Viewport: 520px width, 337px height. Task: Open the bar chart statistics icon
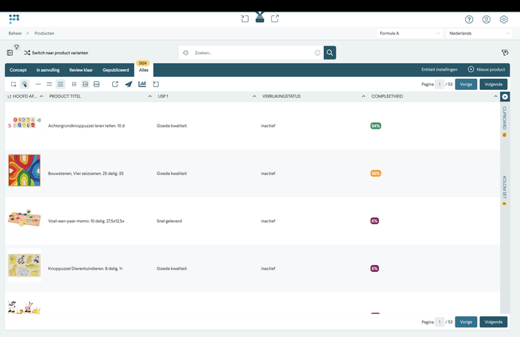[142, 84]
